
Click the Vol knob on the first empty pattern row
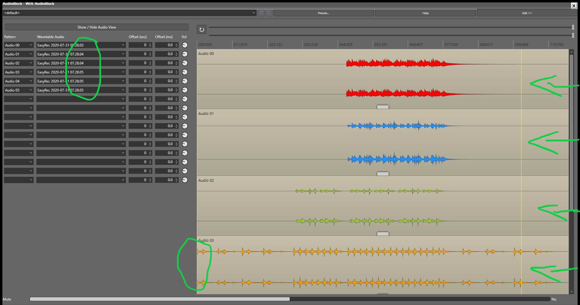185,99
